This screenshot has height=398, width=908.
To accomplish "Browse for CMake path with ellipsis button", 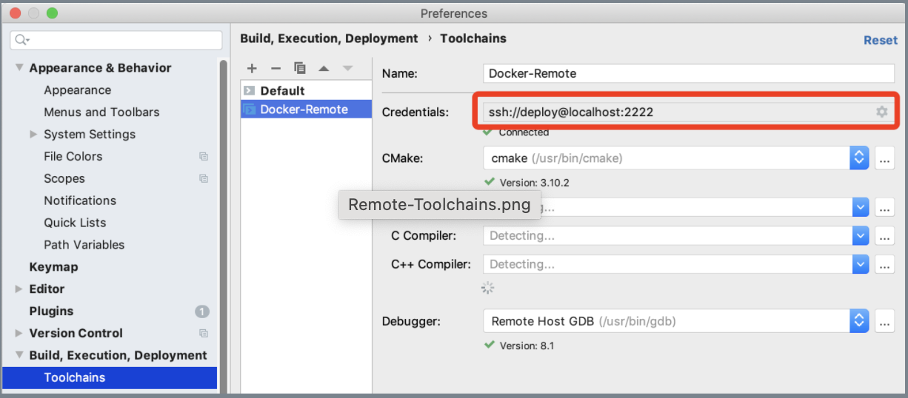I will pyautogui.click(x=884, y=158).
